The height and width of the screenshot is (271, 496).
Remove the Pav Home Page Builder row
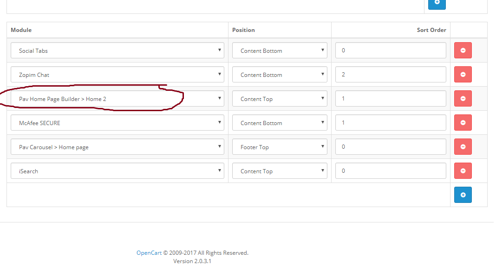click(x=463, y=98)
